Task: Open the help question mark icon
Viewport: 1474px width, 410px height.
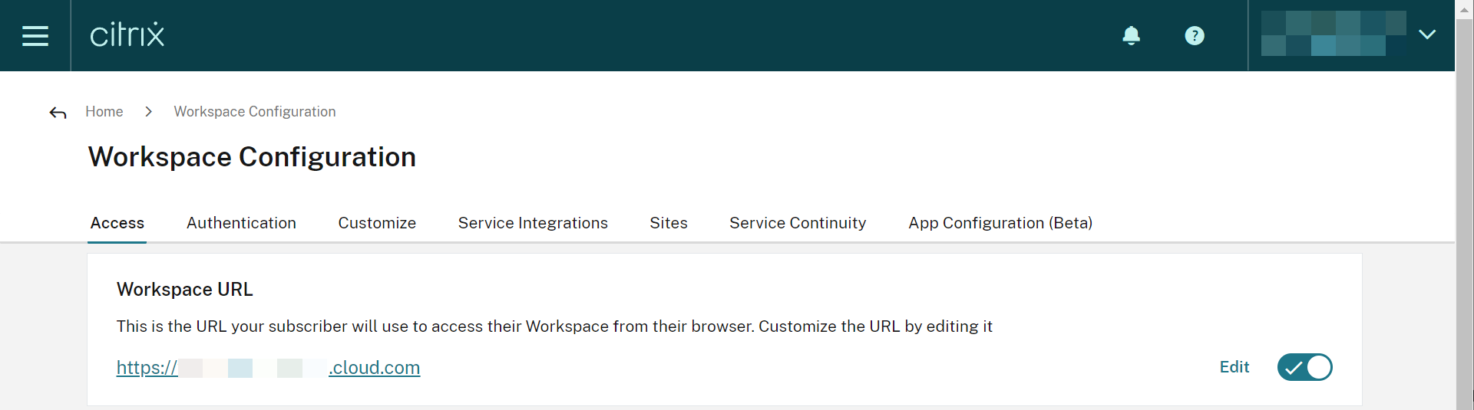Action: click(x=1194, y=35)
